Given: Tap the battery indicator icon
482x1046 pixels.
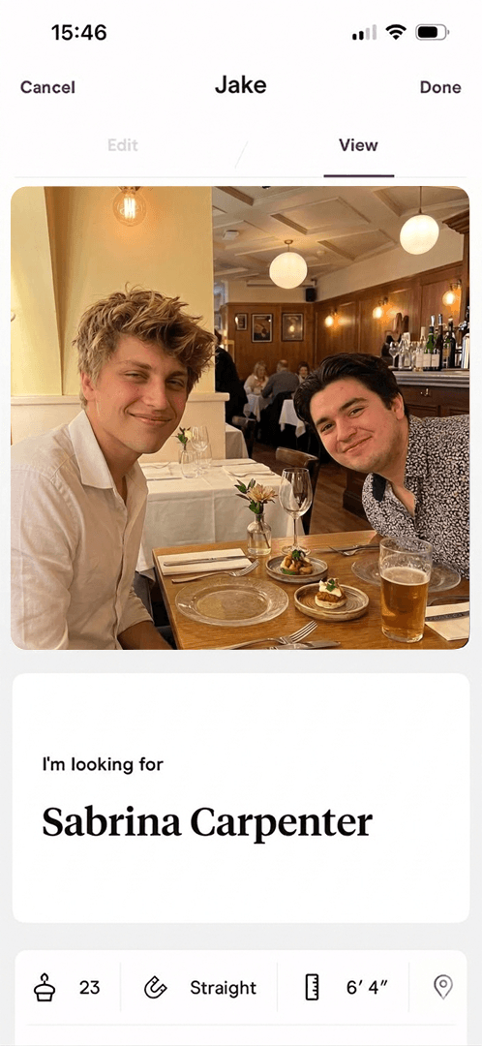Looking at the screenshot, I should [x=432, y=32].
